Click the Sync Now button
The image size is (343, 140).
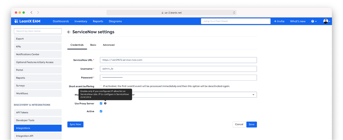75,124
